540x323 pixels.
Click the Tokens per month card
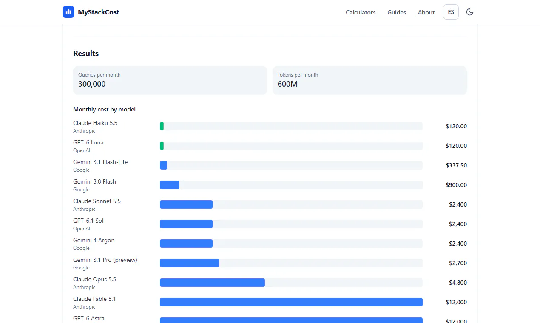pos(369,80)
